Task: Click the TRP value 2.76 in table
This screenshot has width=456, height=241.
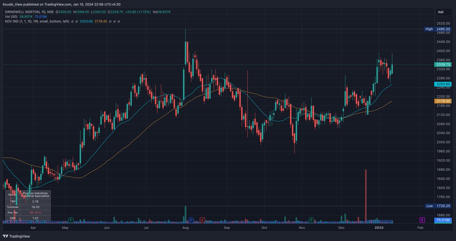Action: tap(35, 201)
